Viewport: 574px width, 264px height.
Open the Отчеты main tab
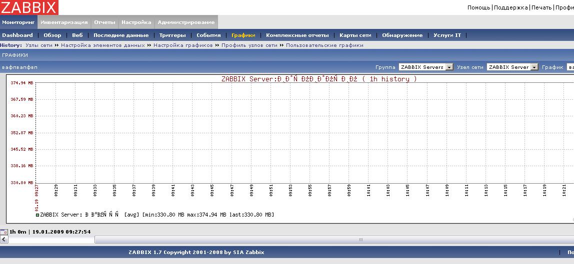click(104, 22)
